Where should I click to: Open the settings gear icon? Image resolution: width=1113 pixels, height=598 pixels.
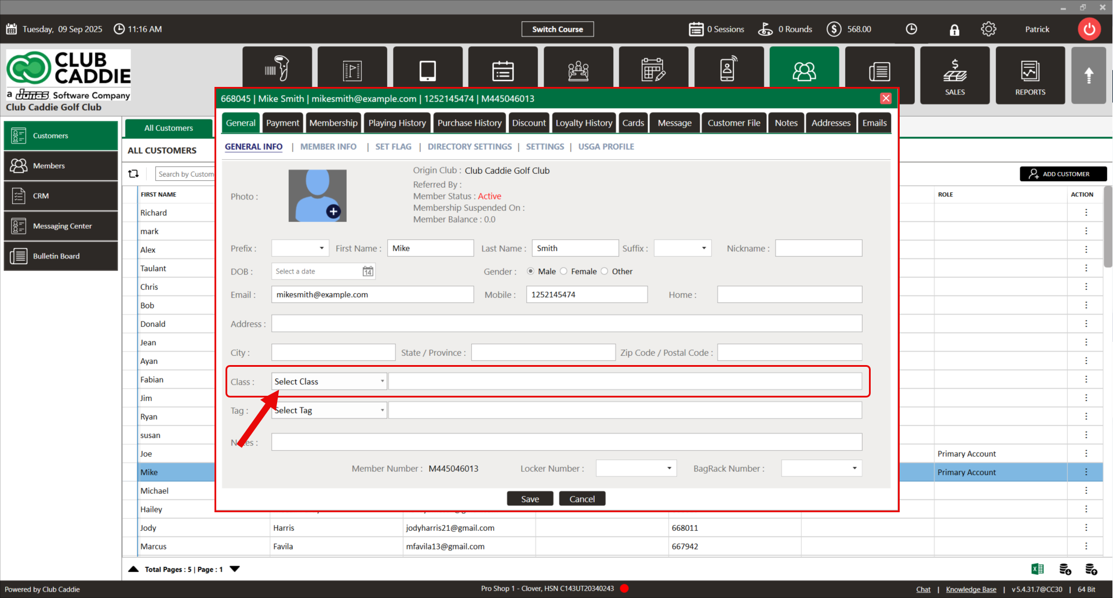(988, 29)
